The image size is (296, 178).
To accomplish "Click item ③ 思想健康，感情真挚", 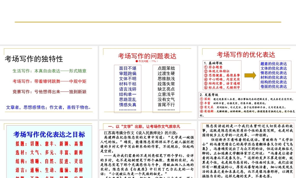I will (222, 75).
